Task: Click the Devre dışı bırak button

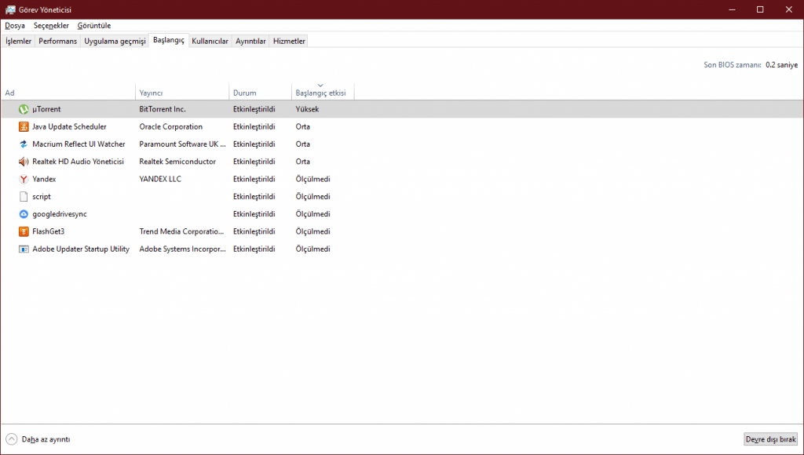Action: point(771,439)
